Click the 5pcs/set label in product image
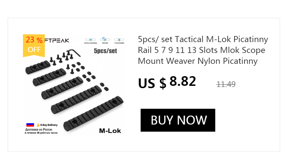 tap(105, 51)
